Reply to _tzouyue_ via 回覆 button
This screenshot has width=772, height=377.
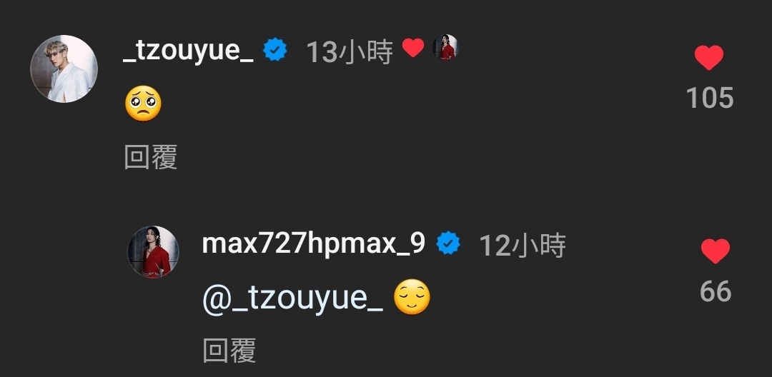(151, 157)
